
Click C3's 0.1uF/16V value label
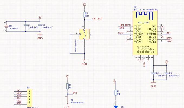point(161,76)
